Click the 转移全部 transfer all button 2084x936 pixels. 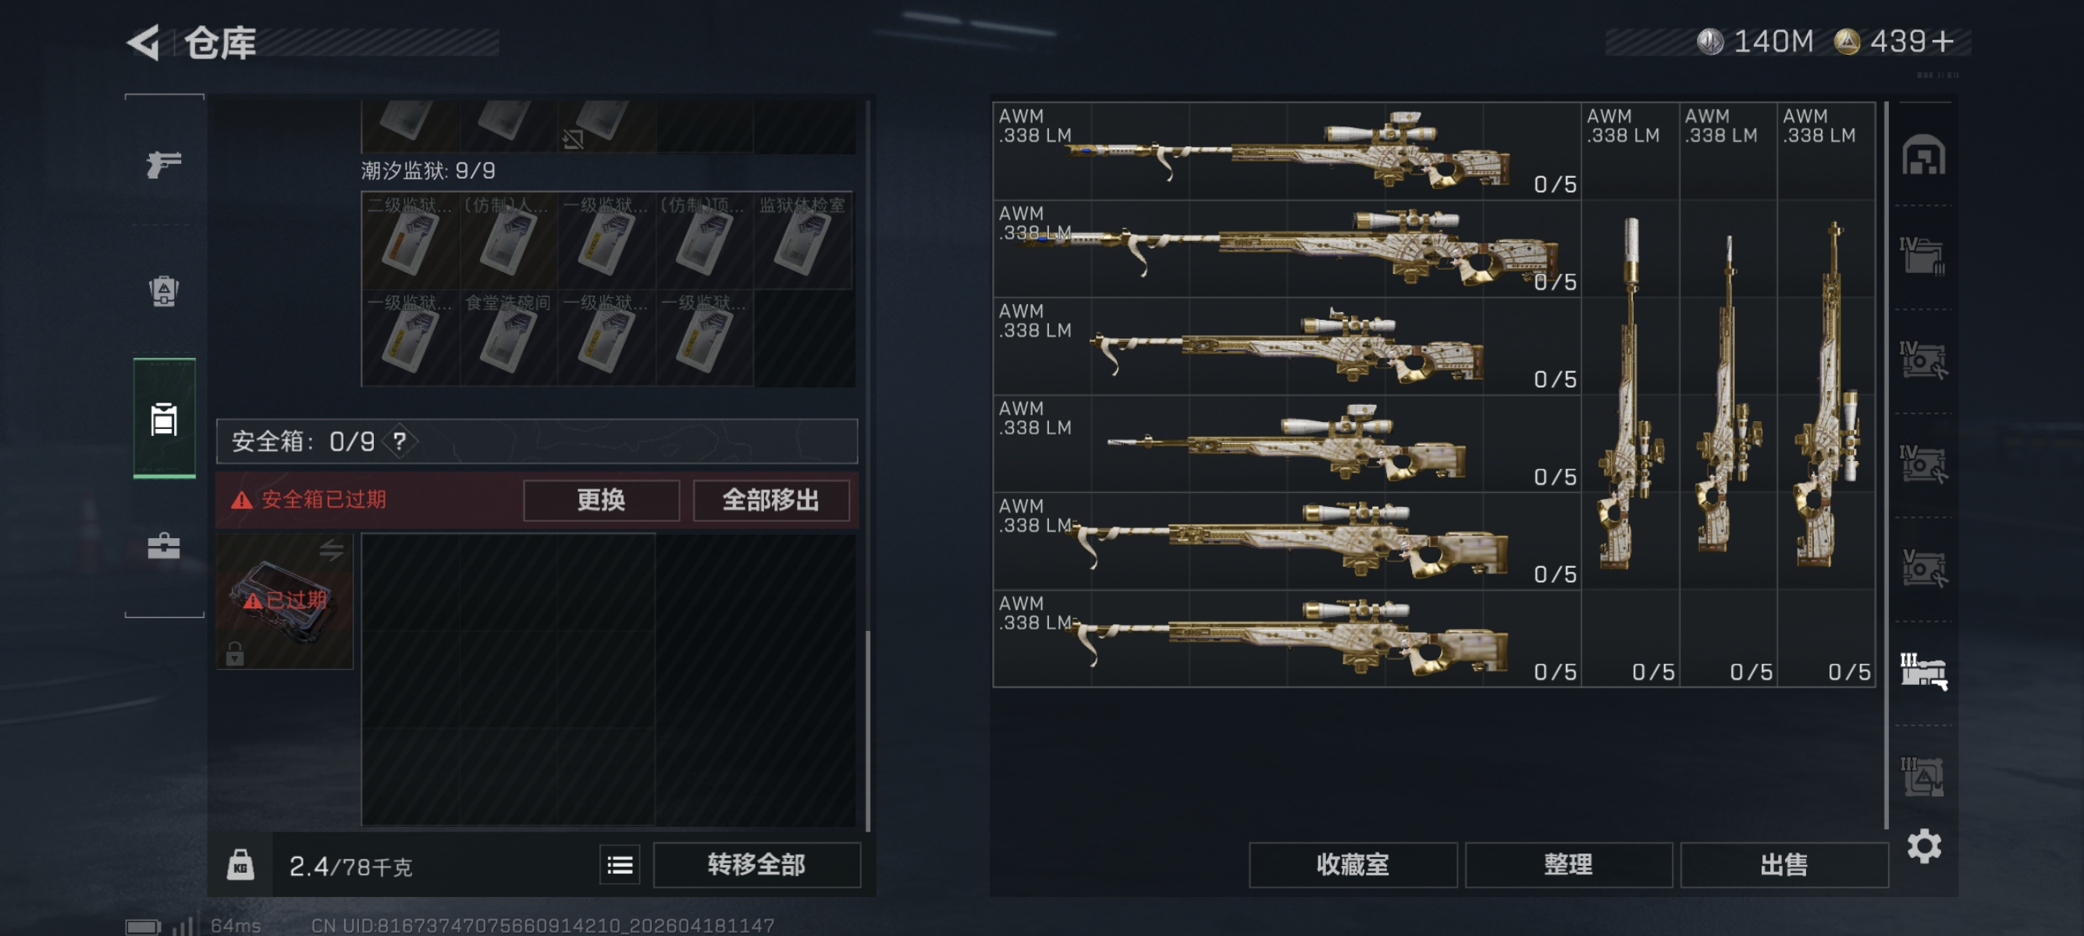[756, 865]
